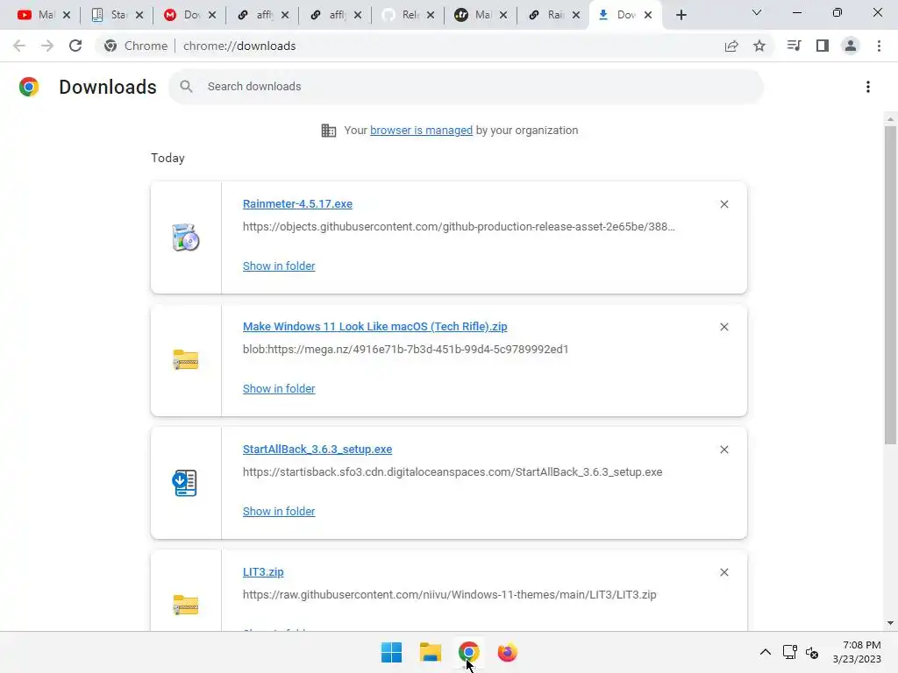Open File Explorer from the taskbar

pos(430,652)
